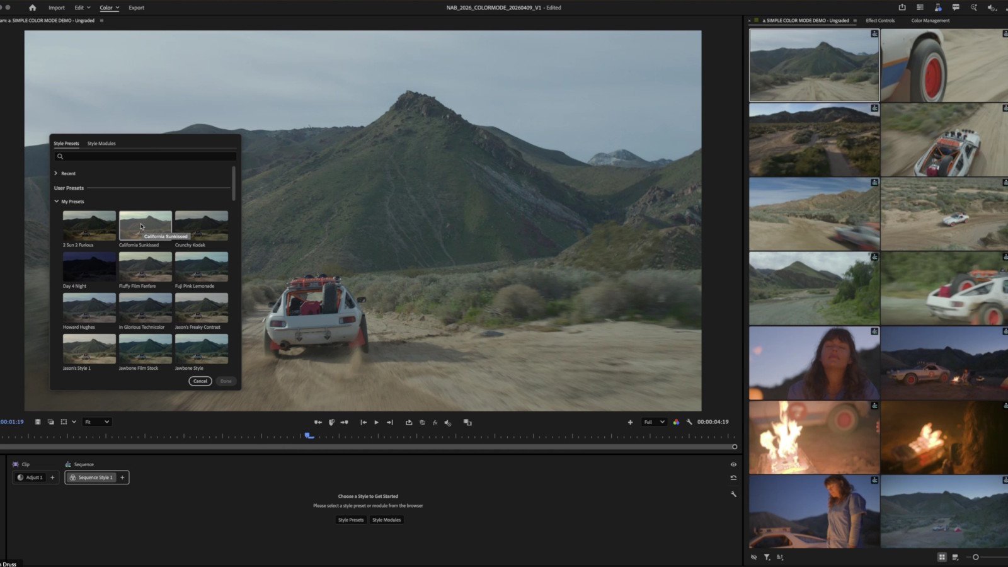Click the filter icon at the project panel bottom

(x=767, y=557)
